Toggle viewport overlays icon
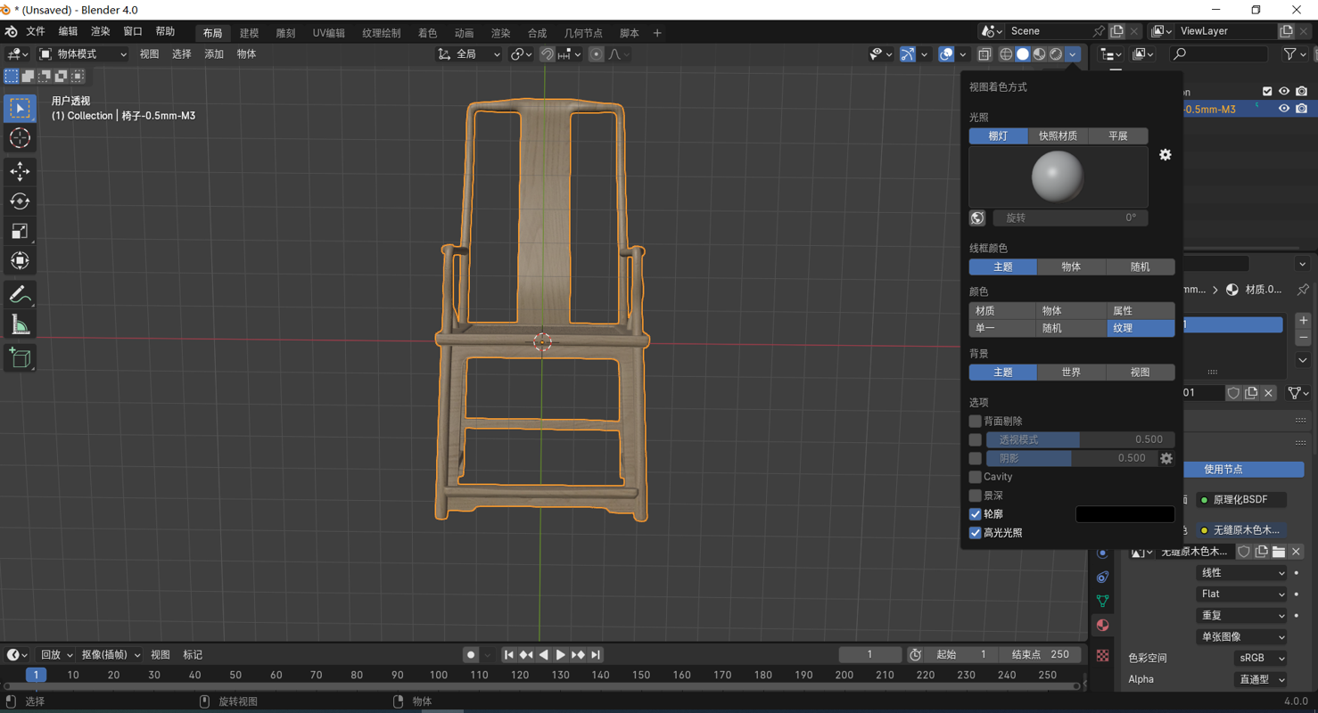 click(x=946, y=54)
